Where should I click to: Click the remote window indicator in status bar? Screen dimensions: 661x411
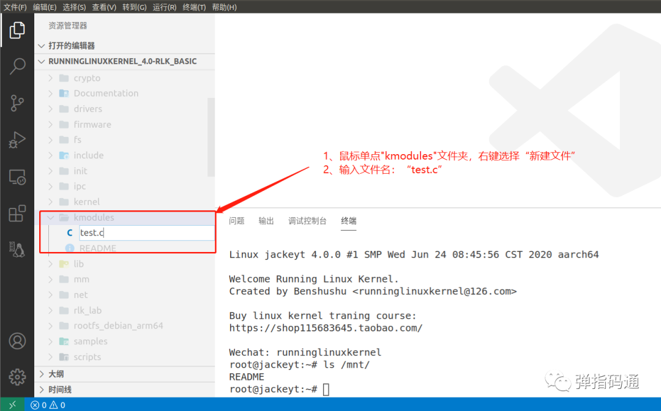13,405
